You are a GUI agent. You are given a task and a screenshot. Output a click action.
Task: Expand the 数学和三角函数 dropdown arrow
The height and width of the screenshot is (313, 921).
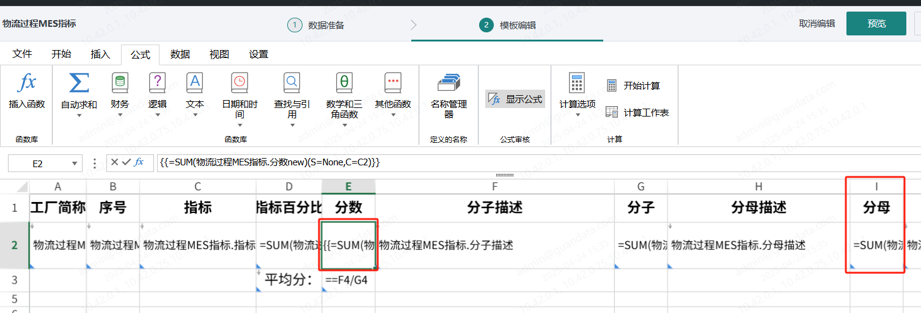point(344,125)
